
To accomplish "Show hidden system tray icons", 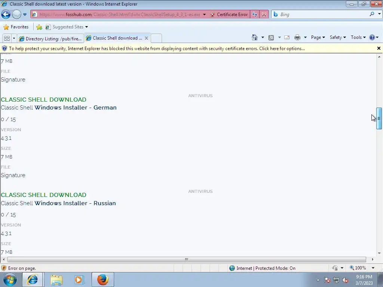I will 318,280.
